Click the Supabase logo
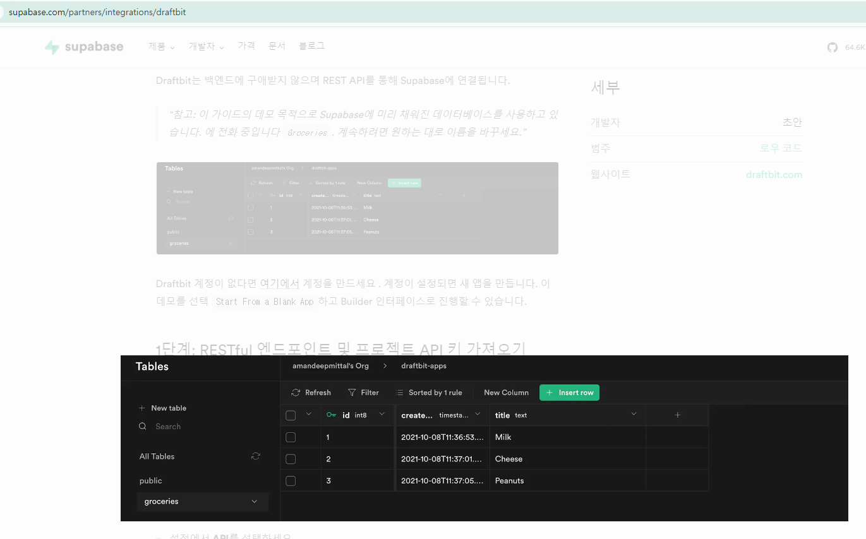The width and height of the screenshot is (866, 539). tap(84, 47)
